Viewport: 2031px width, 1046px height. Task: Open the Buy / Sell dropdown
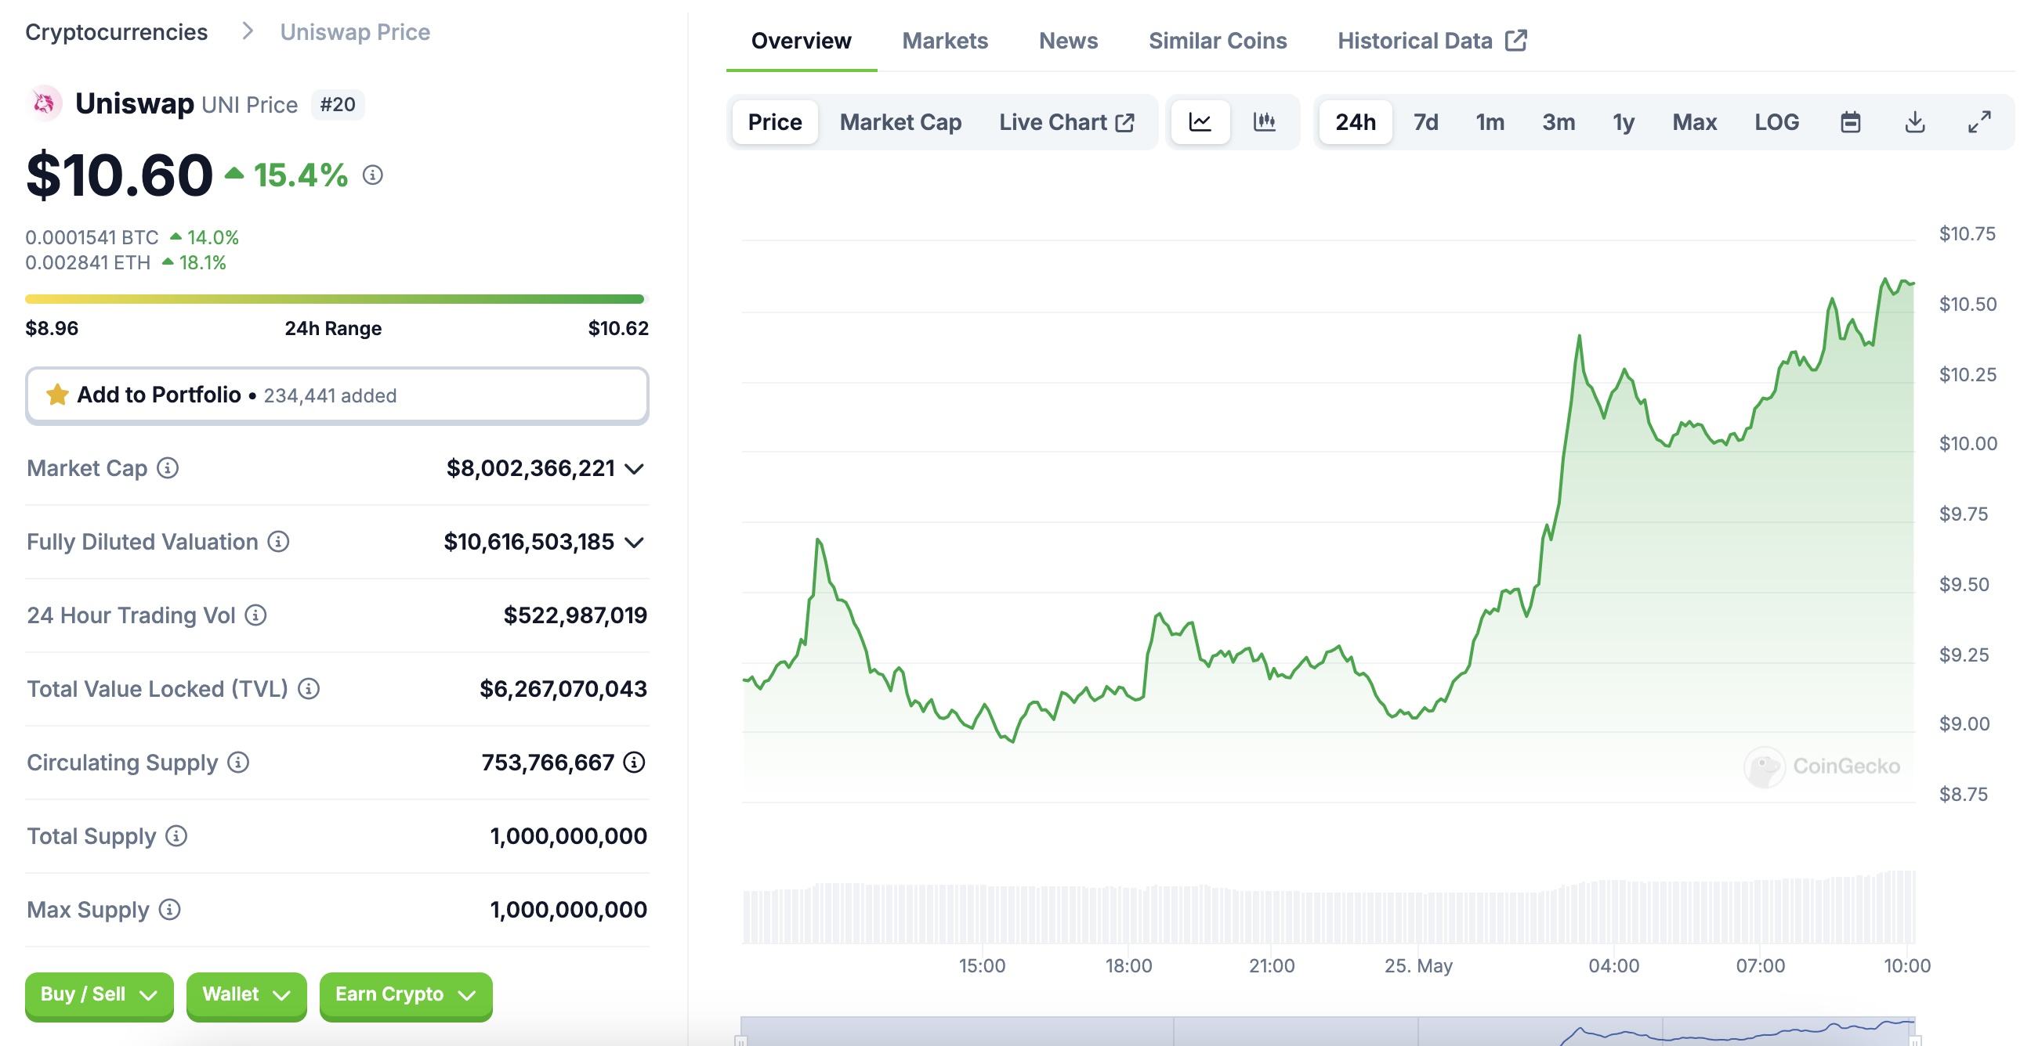click(100, 995)
